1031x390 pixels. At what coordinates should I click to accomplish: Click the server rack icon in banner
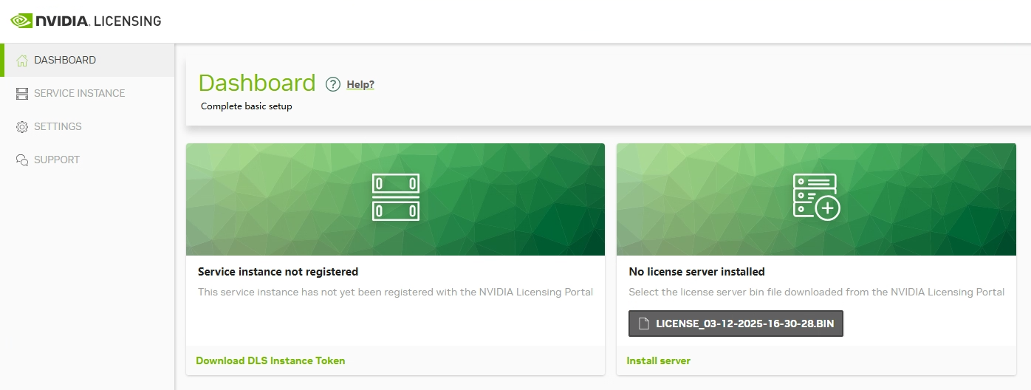pos(395,197)
